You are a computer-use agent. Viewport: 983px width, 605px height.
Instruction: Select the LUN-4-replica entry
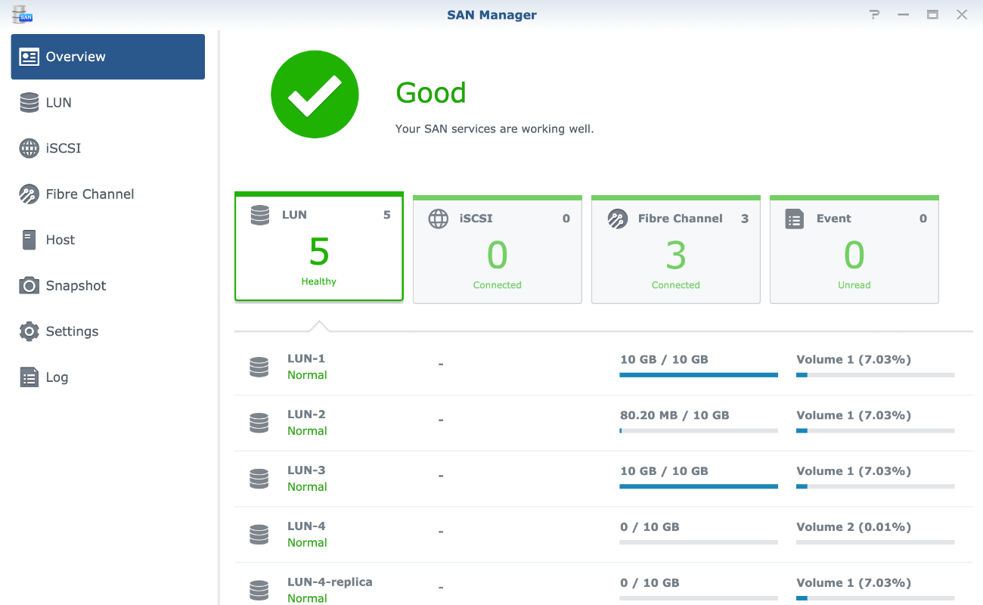329,582
